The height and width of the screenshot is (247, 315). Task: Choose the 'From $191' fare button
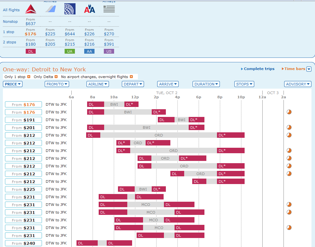[x=23, y=120]
